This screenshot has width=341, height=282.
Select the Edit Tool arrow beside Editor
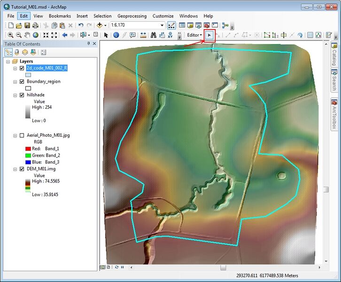(x=210, y=35)
